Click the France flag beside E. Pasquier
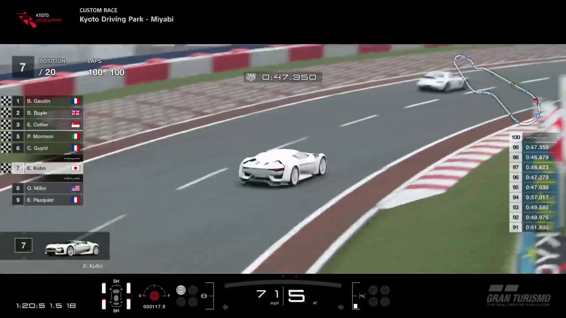Image resolution: width=566 pixels, height=318 pixels. [x=76, y=200]
